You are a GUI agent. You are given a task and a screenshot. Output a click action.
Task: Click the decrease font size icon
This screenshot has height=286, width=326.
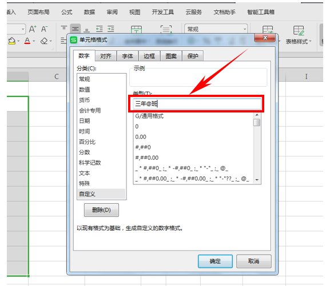(44, 29)
